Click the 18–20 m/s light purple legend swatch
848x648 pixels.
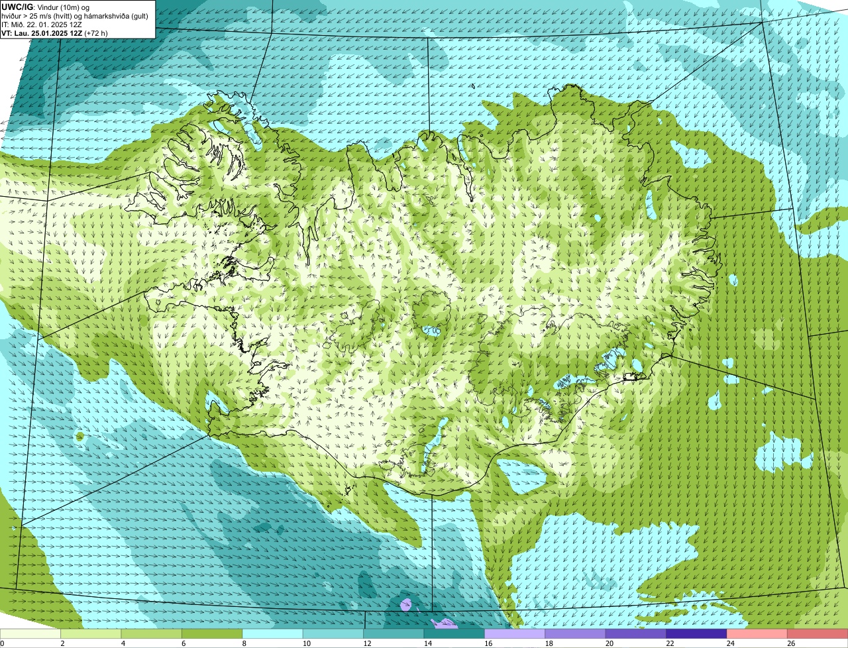[x=576, y=633]
